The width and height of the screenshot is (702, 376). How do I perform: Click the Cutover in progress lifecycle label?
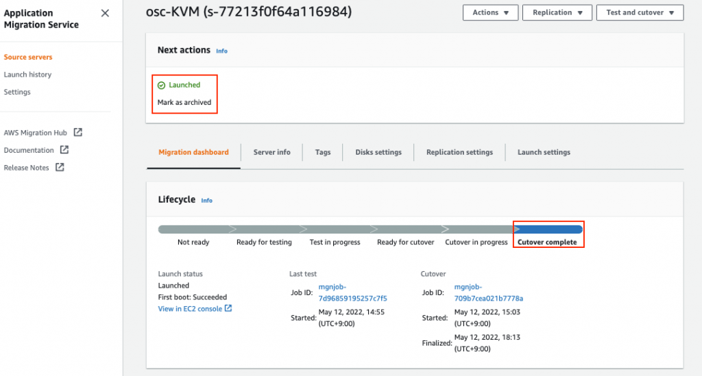coord(476,242)
